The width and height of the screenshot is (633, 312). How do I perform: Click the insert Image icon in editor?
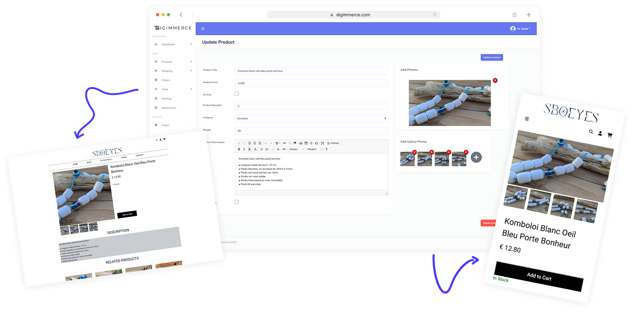pos(301,143)
